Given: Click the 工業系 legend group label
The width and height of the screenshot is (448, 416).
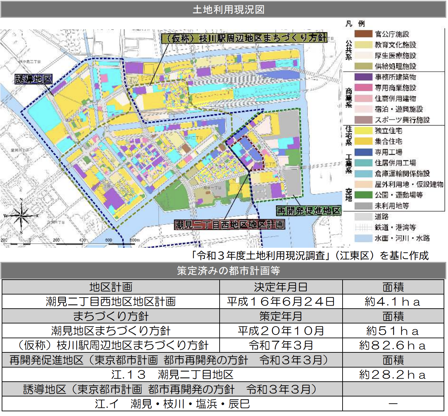Looking at the screenshot, I should 349,164.
